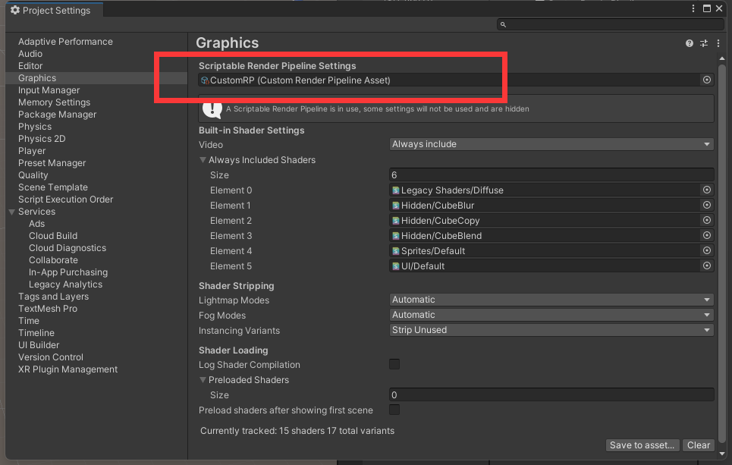The height and width of the screenshot is (465, 732).
Task: Open the Video shader setting dropdown
Action: (x=551, y=144)
